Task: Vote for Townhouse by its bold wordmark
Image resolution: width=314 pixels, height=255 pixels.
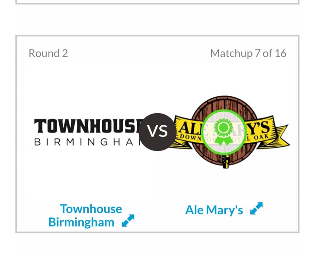Action: 88,126
